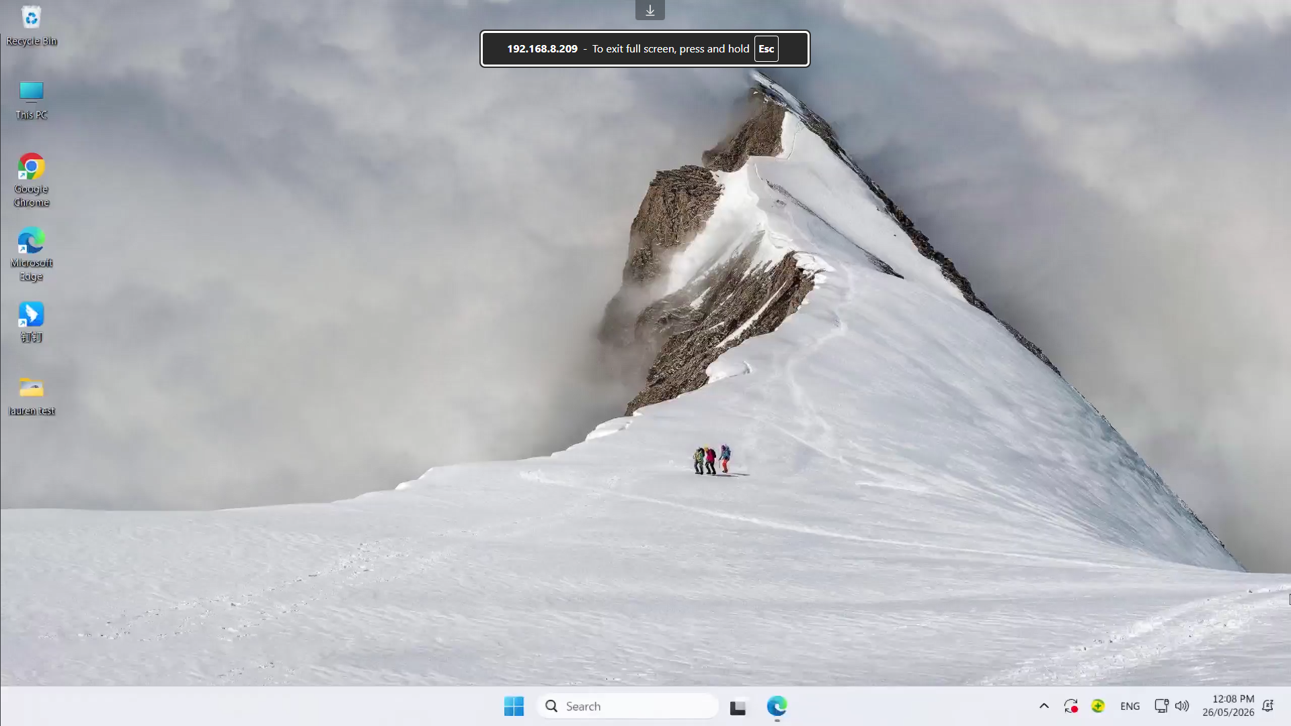1291x726 pixels.
Task: Open the network status tray icon
Action: point(1161,706)
